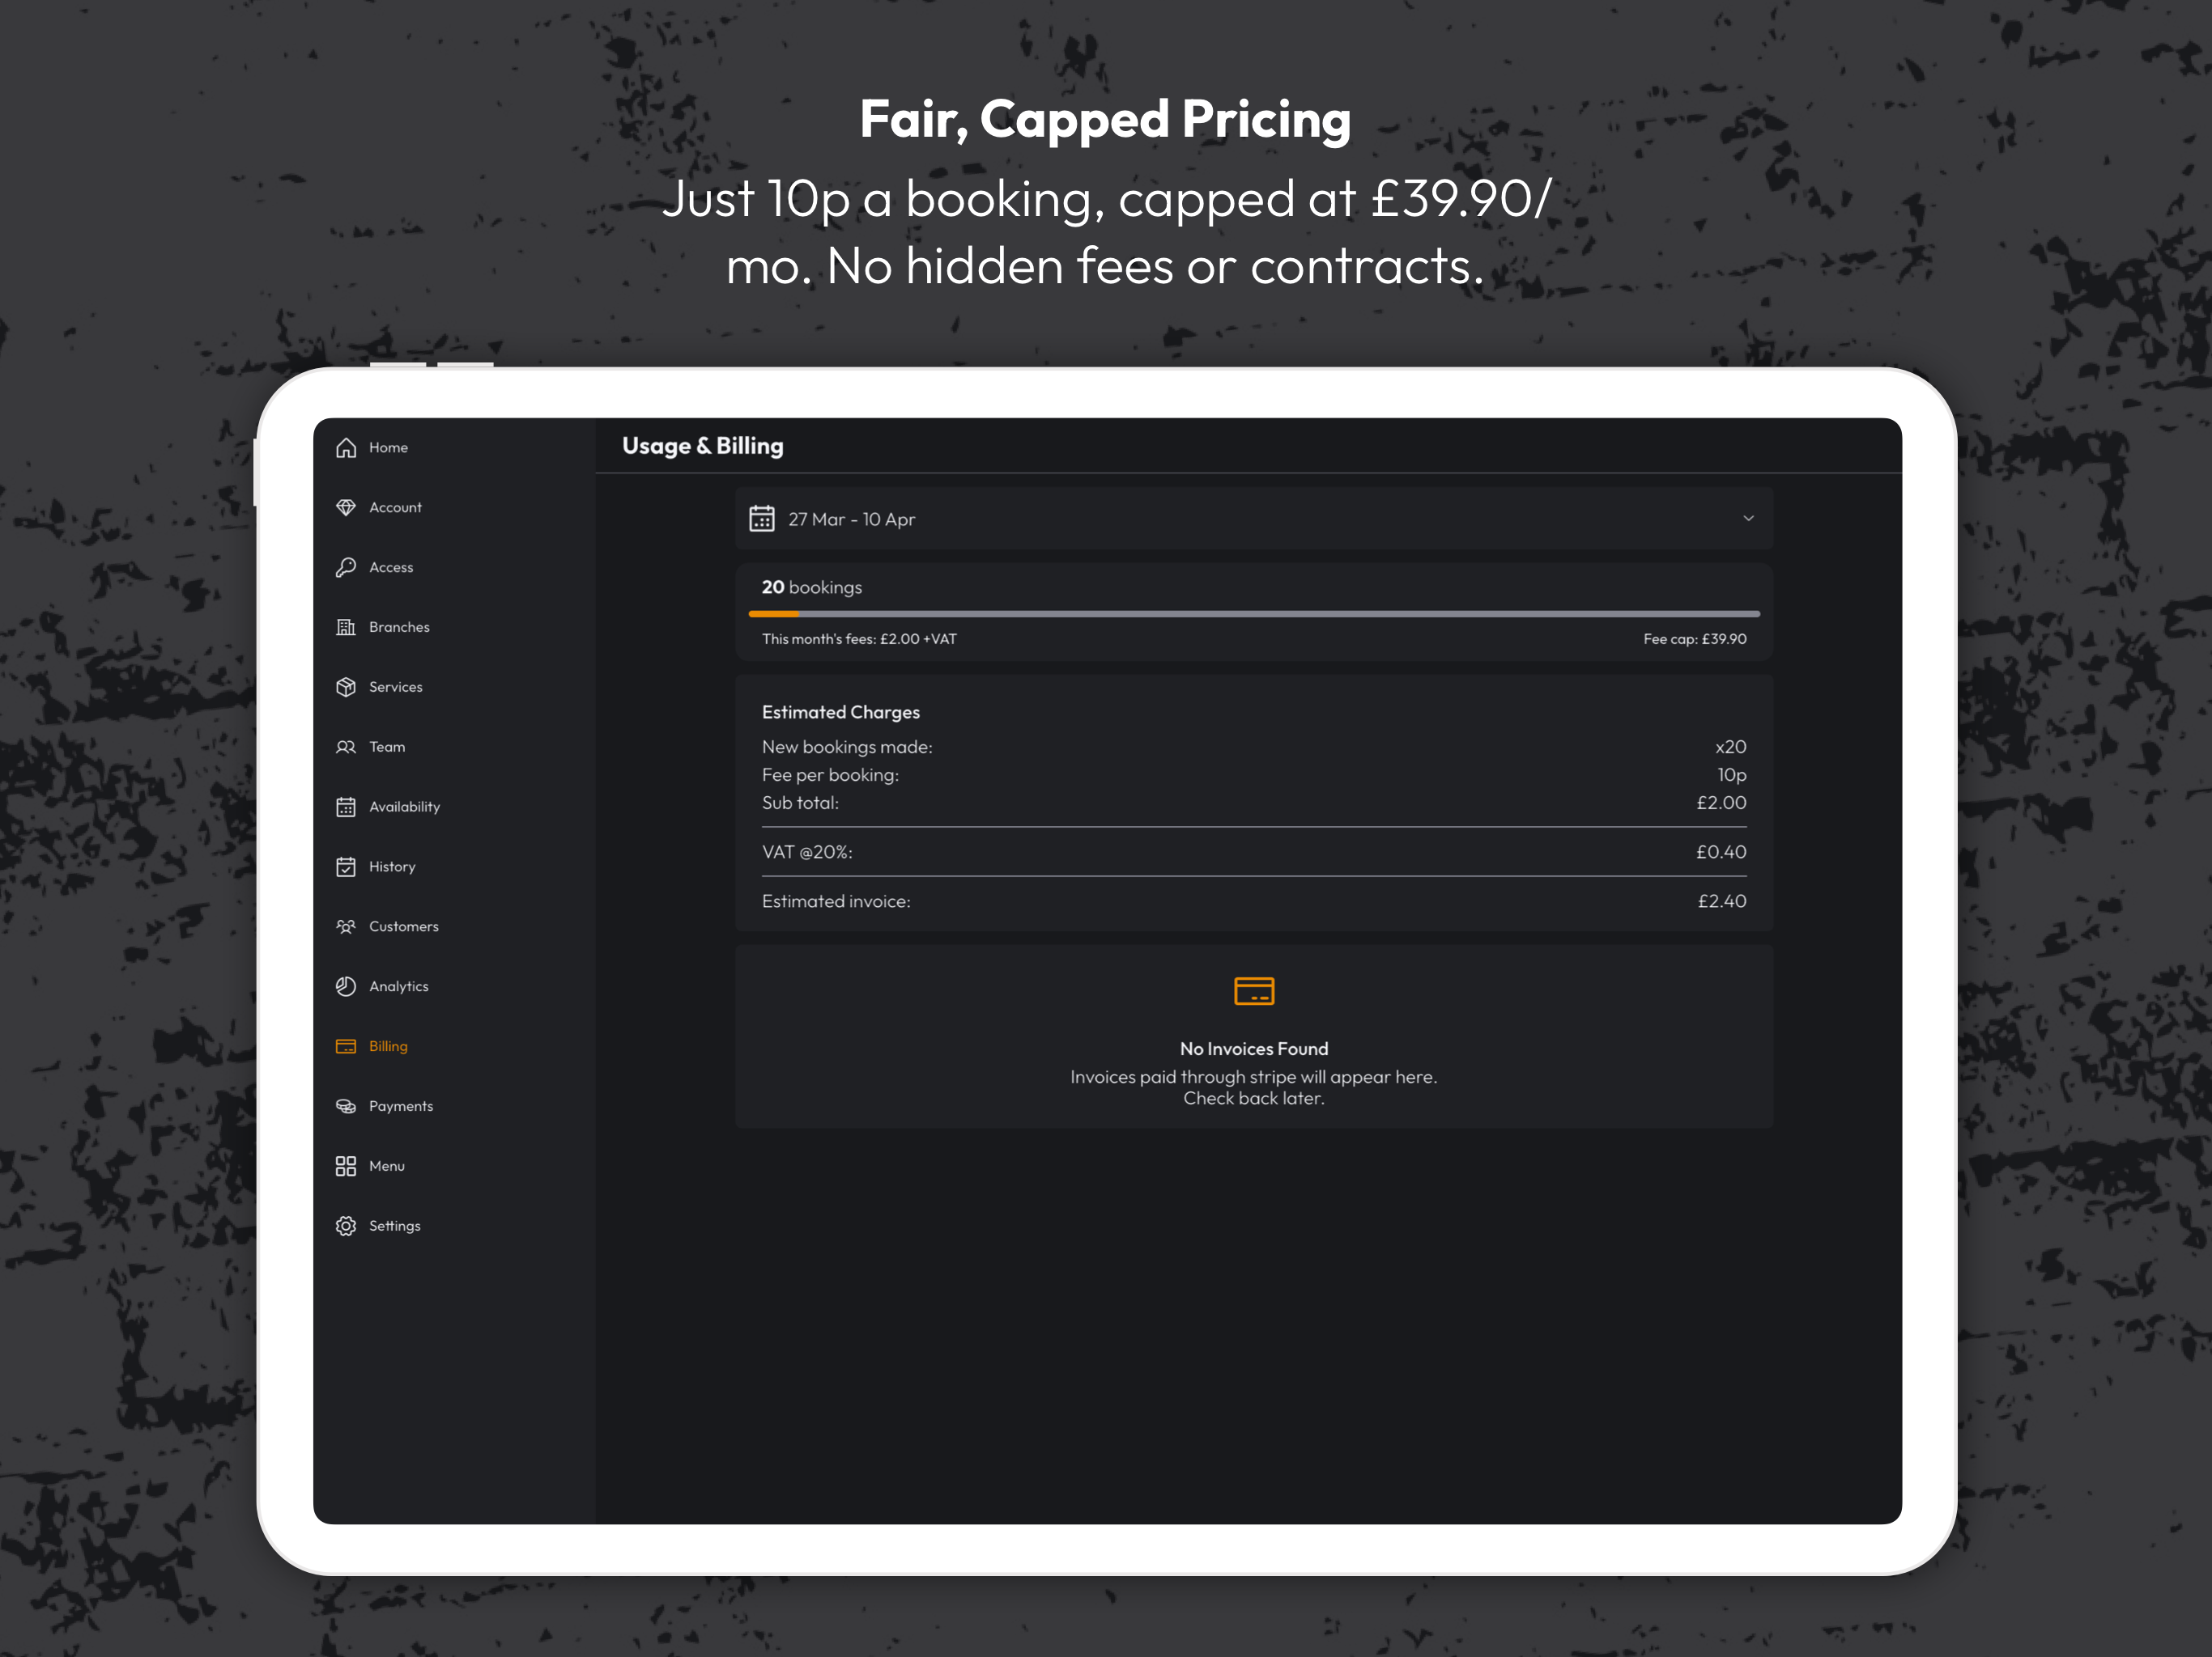Select the Access key icon

(x=346, y=568)
